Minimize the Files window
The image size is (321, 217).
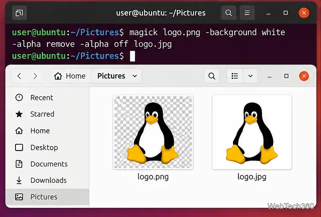pyautogui.click(x=269, y=77)
